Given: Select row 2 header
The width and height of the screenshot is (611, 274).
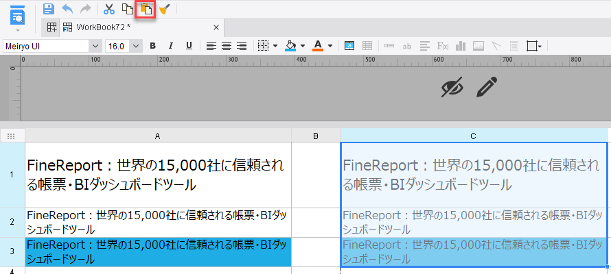Looking at the screenshot, I should click(12, 223).
